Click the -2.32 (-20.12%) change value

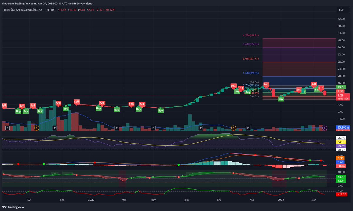pos(105,10)
